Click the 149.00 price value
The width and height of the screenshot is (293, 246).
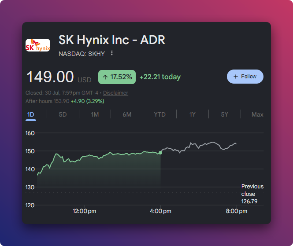pyautogui.click(x=50, y=77)
